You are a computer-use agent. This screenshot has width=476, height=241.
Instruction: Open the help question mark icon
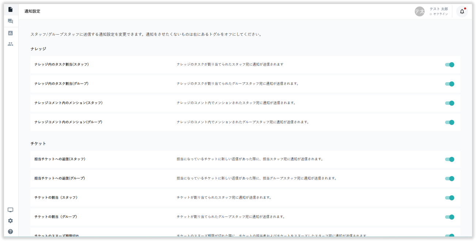tap(10, 232)
